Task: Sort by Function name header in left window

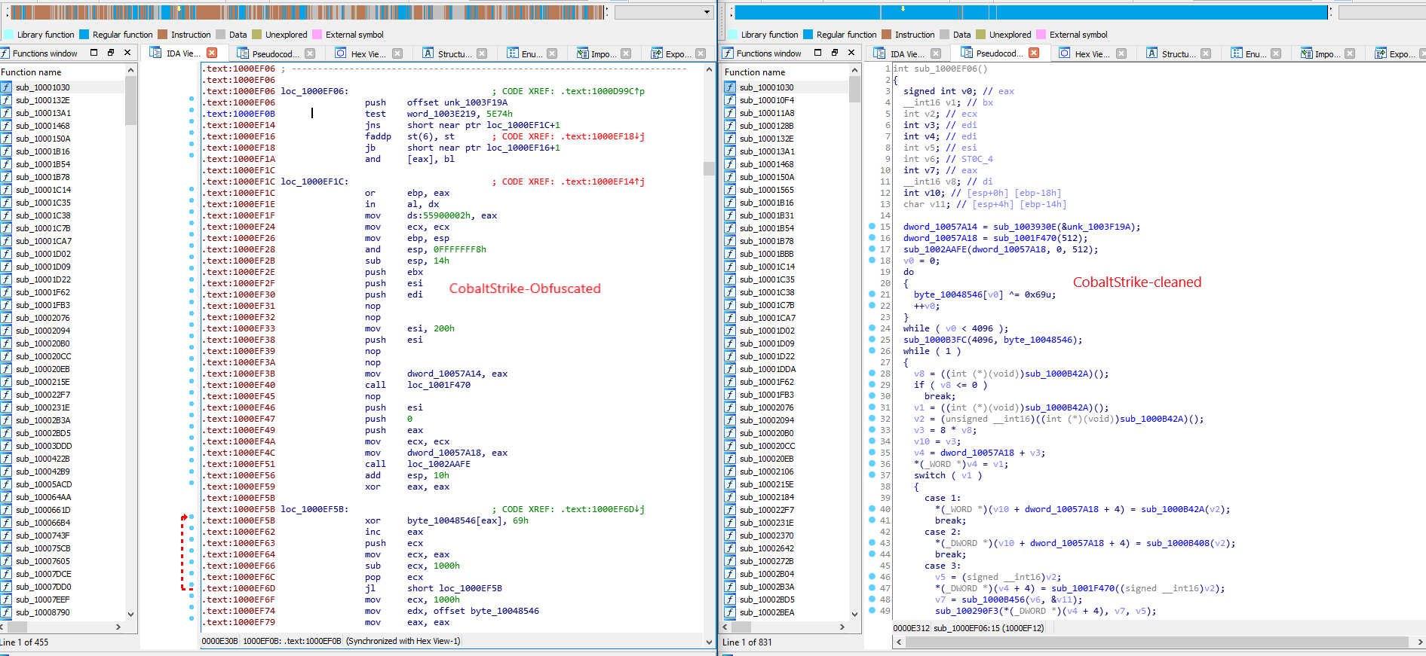Action: click(63, 72)
